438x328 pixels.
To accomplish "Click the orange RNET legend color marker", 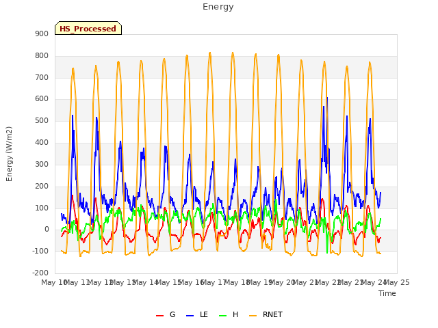I will tap(253, 316).
